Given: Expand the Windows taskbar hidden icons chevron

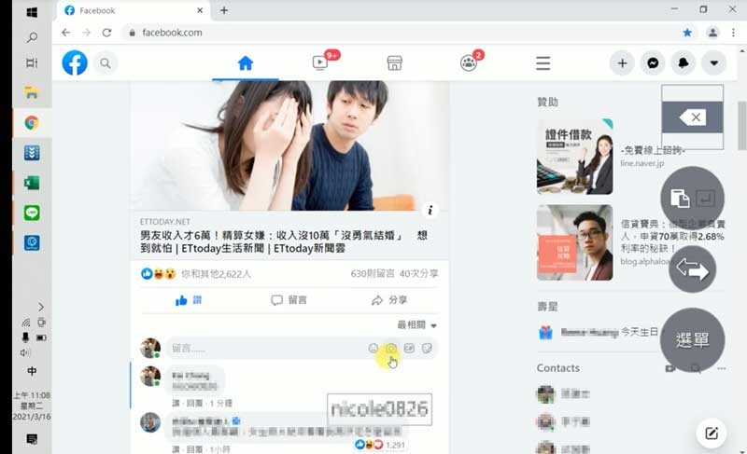Looking at the screenshot, I should pos(41,306).
